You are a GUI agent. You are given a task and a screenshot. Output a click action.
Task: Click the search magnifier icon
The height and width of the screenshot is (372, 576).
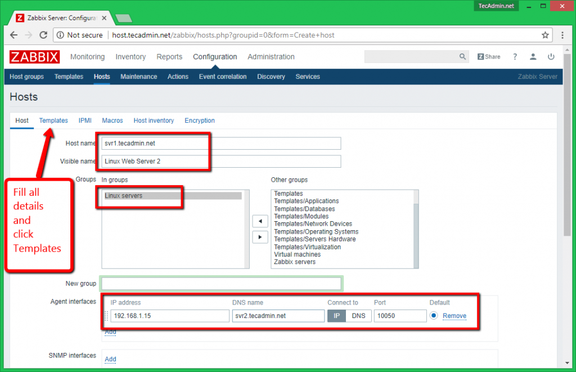click(x=463, y=57)
